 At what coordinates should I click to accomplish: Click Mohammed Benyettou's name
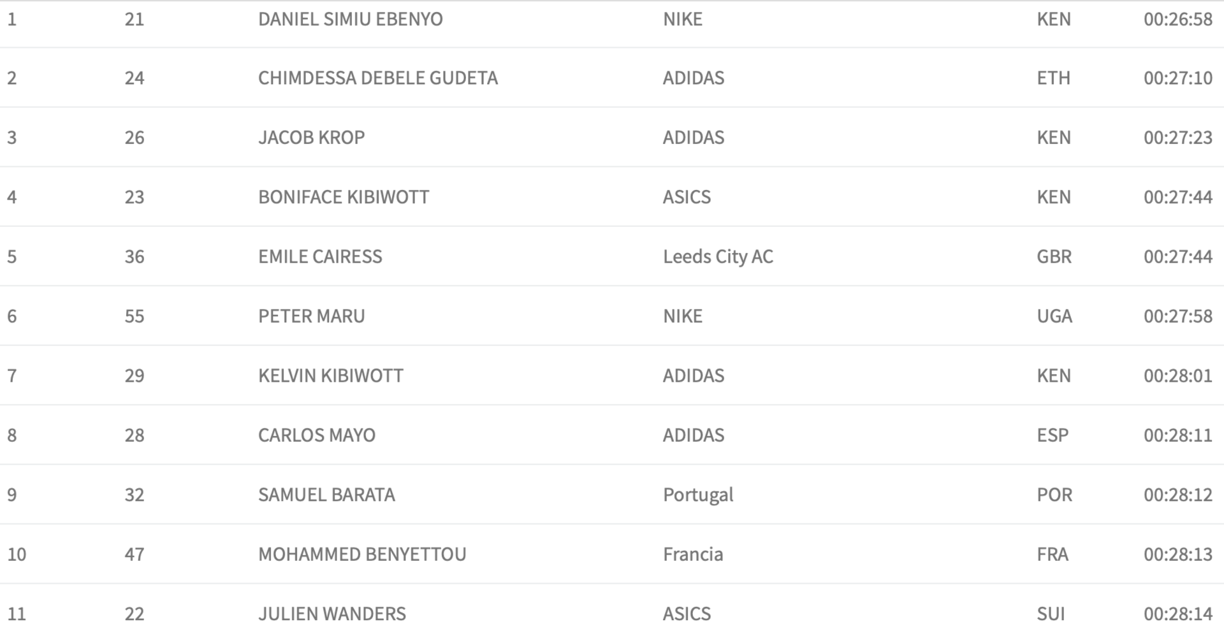click(x=362, y=555)
